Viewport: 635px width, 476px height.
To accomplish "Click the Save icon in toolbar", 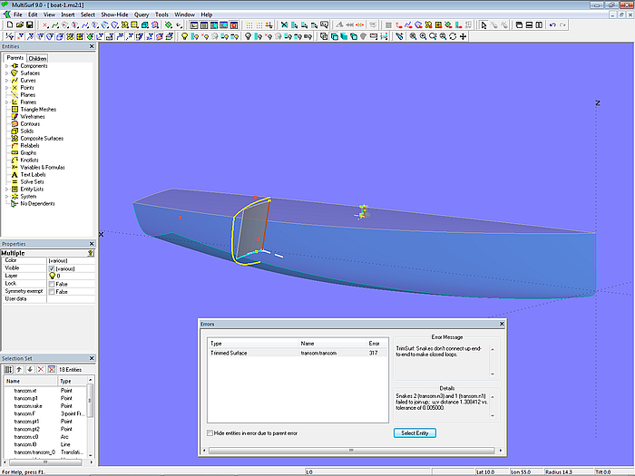I will pos(29,25).
